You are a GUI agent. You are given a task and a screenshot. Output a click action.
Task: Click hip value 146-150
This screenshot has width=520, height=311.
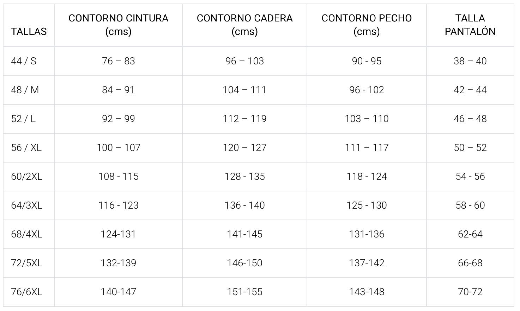pos(244,263)
